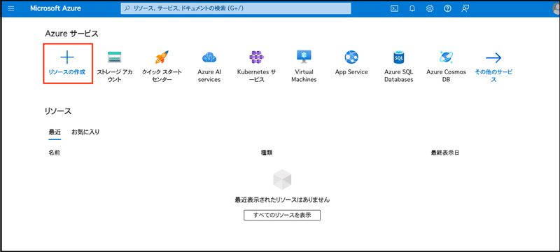Switch to the お気に入り tab
The height and width of the screenshot is (252, 560).
coord(85,132)
